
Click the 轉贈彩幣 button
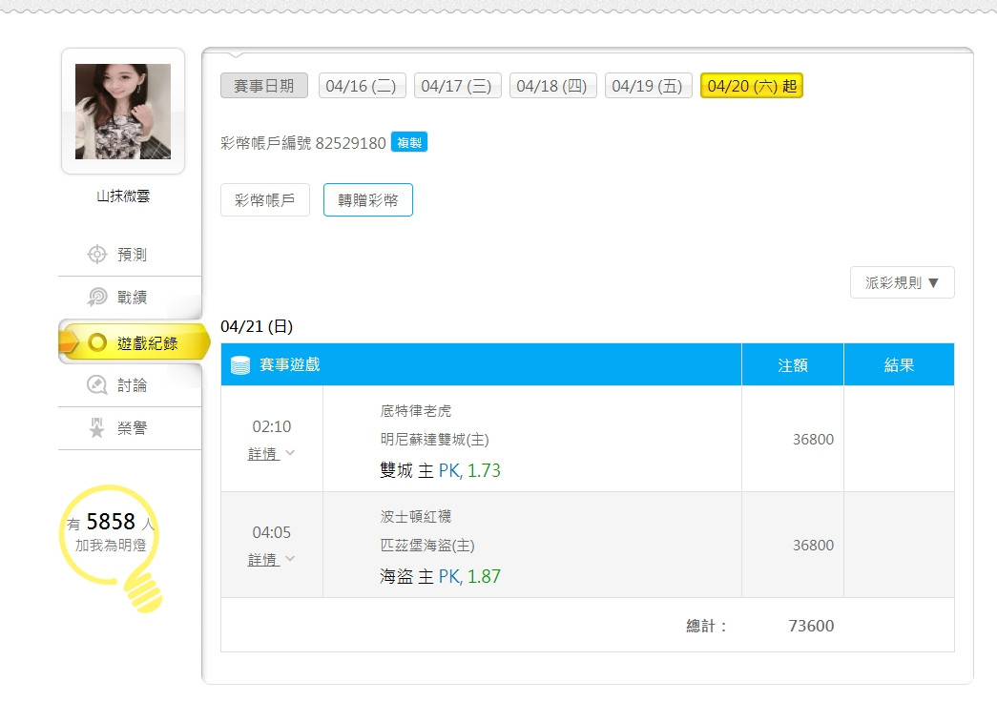368,200
